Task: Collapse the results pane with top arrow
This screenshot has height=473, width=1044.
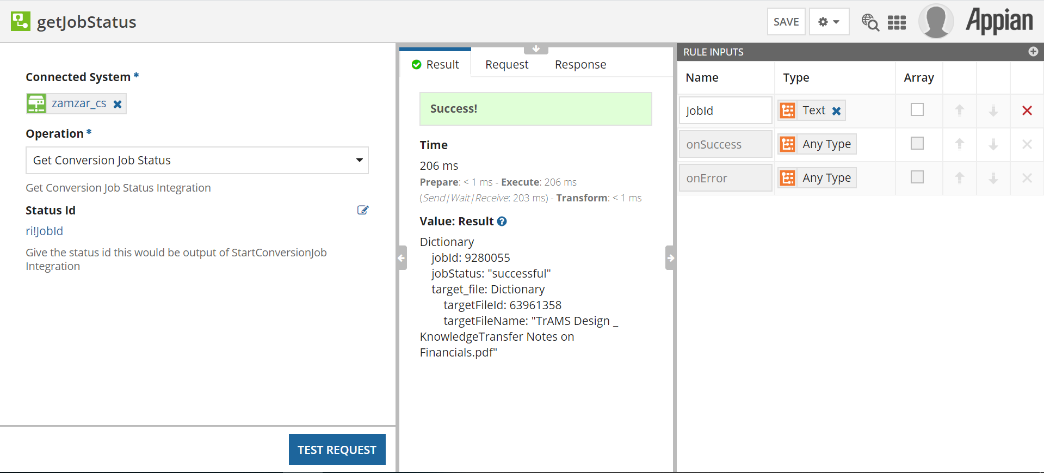Action: pos(536,49)
